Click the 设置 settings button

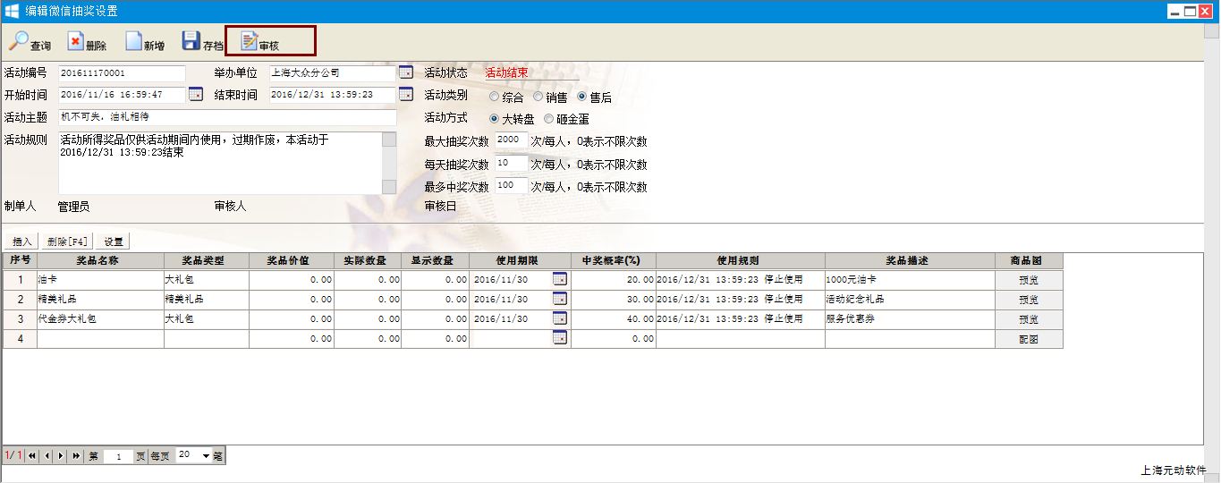click(114, 241)
